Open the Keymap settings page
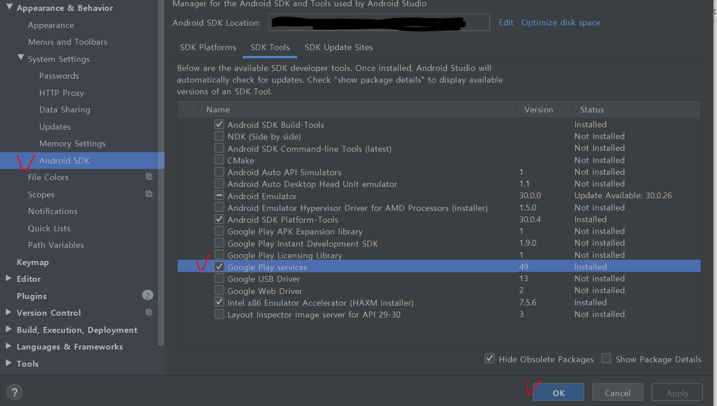Screen dimensions: 717x406 33,262
